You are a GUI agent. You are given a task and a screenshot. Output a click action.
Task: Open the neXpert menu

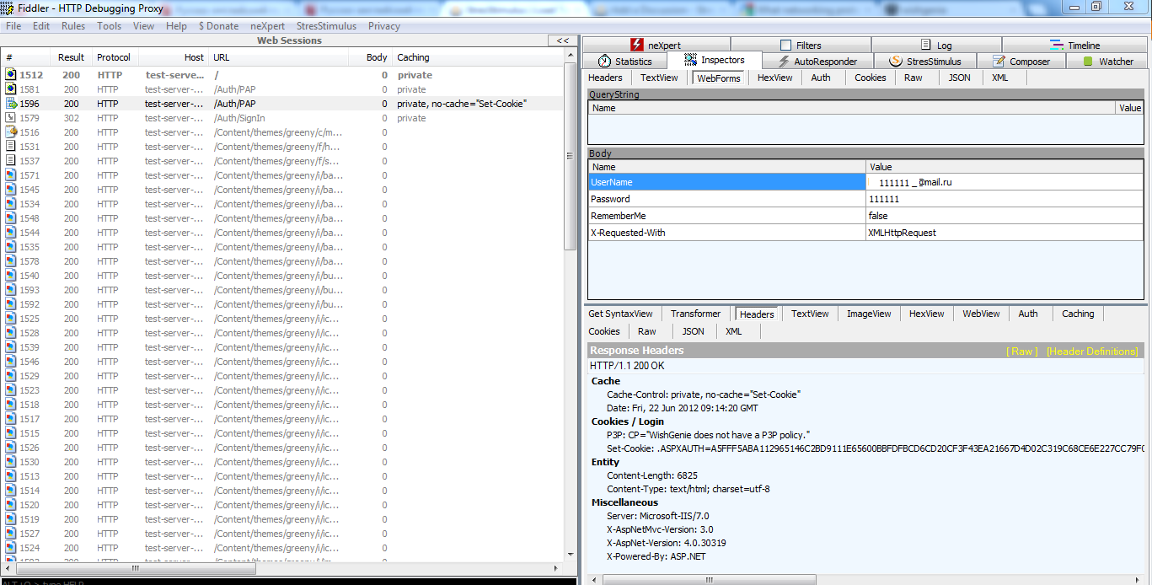tap(268, 26)
